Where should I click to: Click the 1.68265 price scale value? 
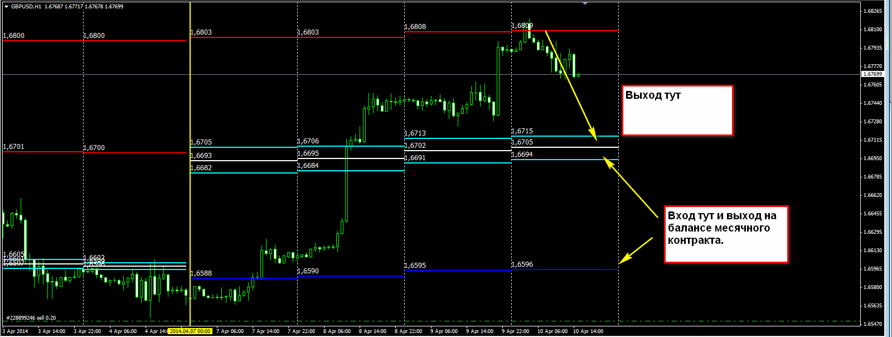click(x=873, y=11)
